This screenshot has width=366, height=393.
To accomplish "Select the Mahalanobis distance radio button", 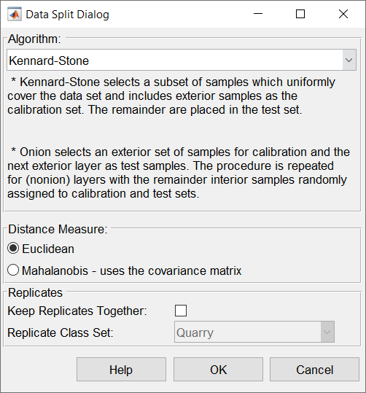I will click(x=13, y=271).
